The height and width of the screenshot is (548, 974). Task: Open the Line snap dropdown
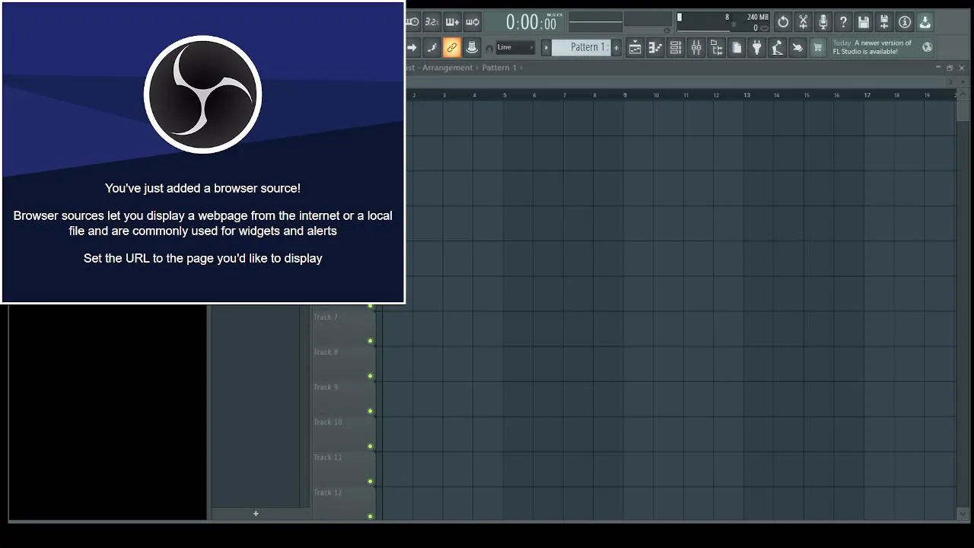(515, 47)
